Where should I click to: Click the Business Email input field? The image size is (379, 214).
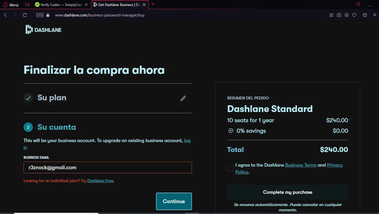click(108, 168)
